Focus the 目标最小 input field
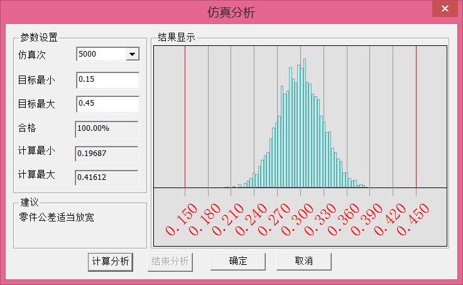463x285 pixels. (x=107, y=80)
